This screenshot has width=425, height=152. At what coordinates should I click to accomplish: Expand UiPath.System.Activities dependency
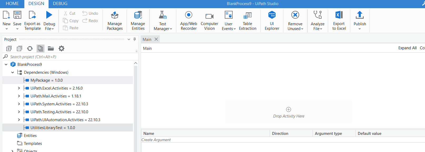[19, 104]
